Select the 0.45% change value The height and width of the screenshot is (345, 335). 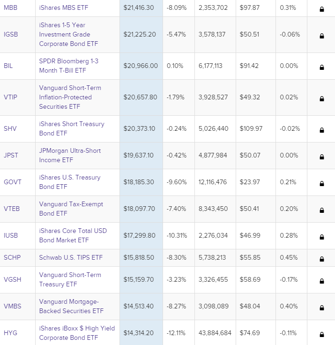[289, 258]
